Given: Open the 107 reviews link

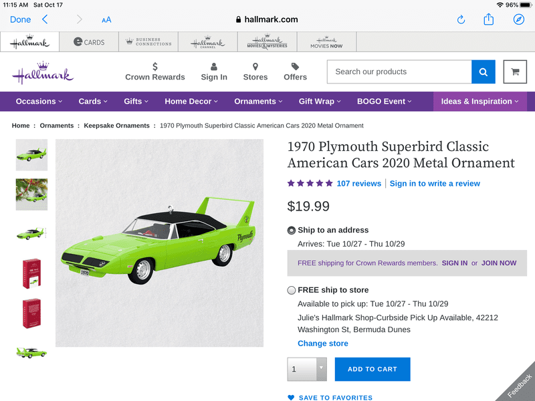Looking at the screenshot, I should point(358,184).
